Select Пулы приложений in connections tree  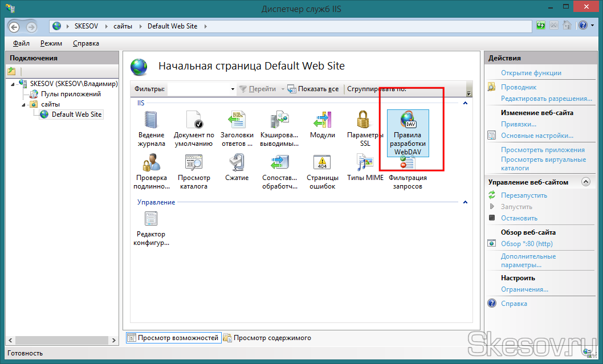point(71,94)
